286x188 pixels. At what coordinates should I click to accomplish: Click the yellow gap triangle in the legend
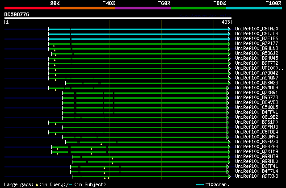[37, 185]
